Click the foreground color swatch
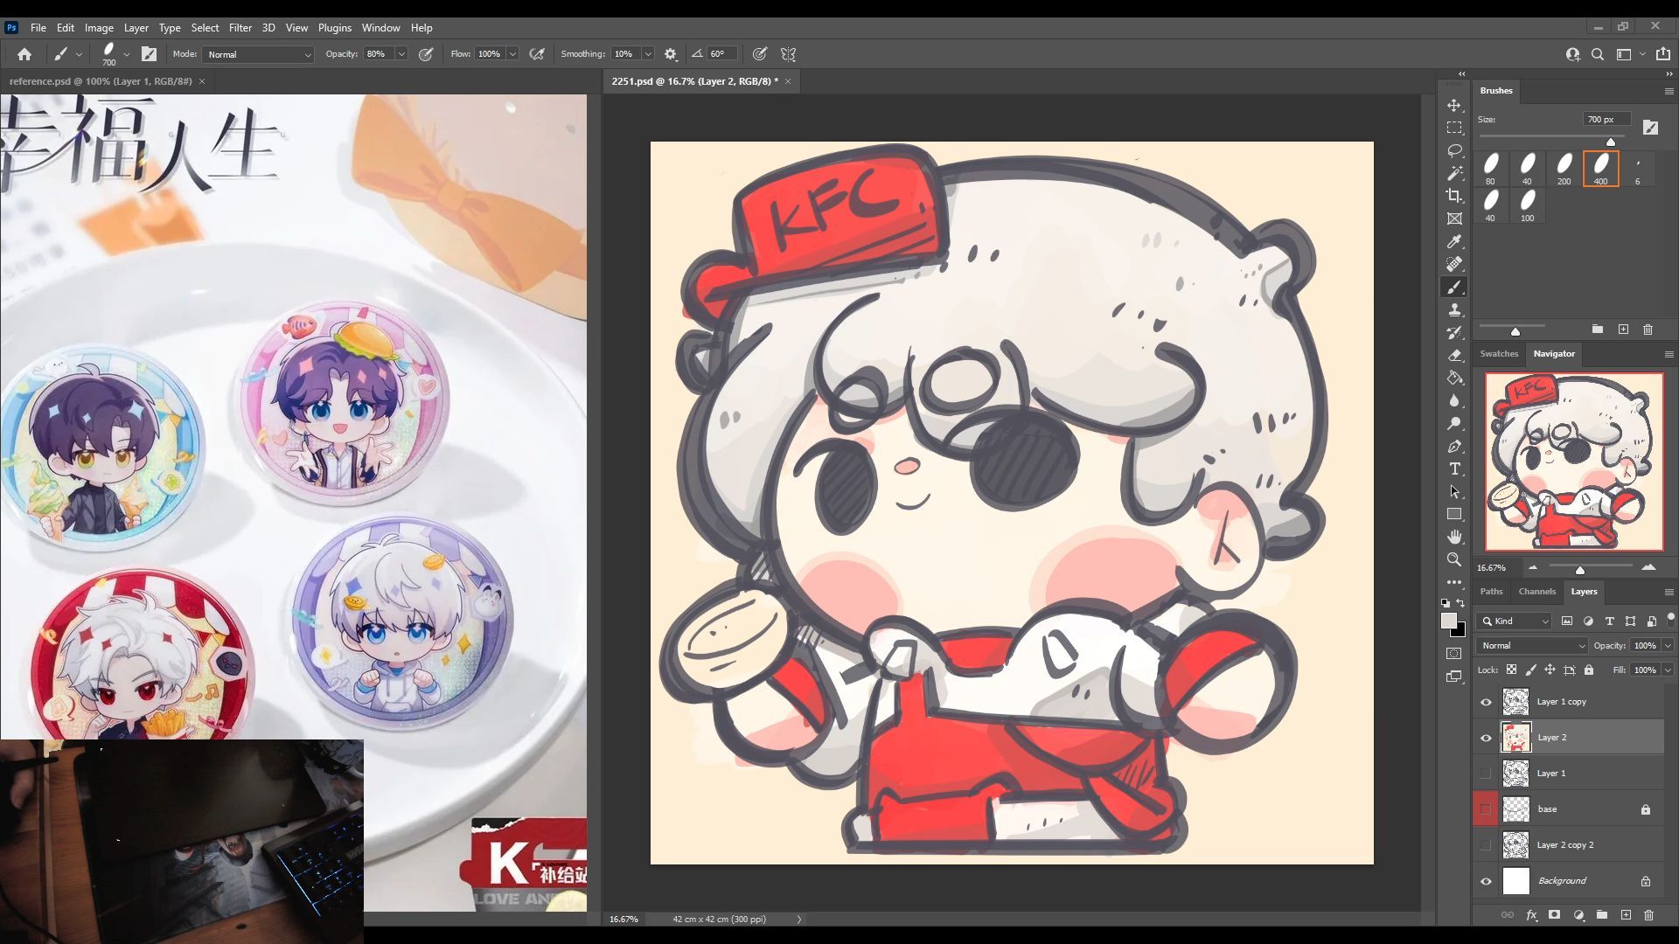 1448,621
